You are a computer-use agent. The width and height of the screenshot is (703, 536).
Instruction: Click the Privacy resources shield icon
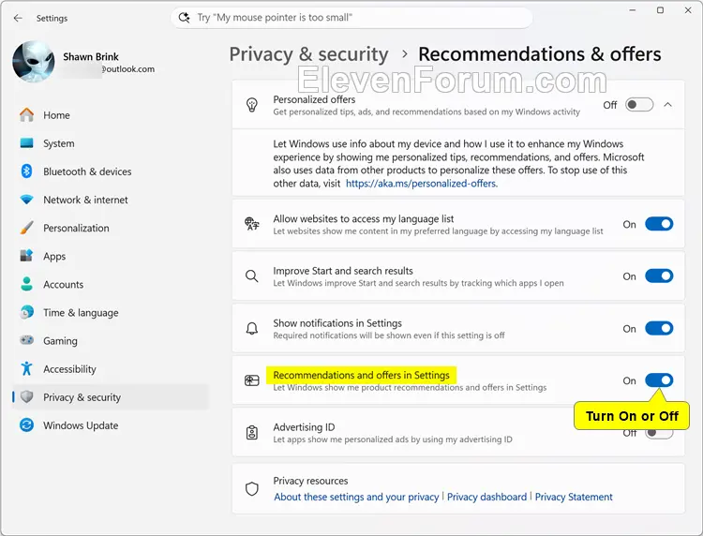(252, 488)
